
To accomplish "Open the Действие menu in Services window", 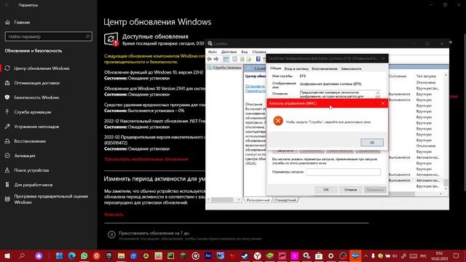I will pos(229,52).
